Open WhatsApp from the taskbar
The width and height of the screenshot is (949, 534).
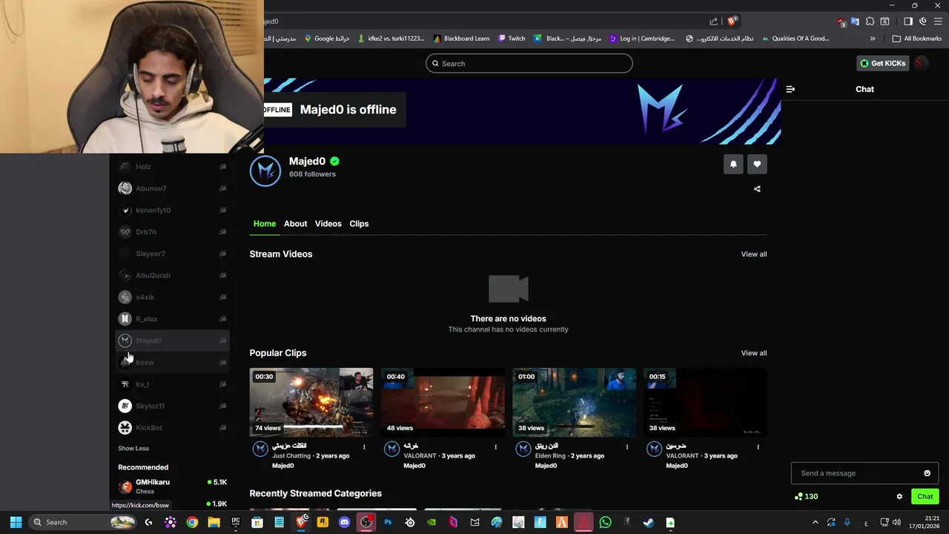[605, 522]
